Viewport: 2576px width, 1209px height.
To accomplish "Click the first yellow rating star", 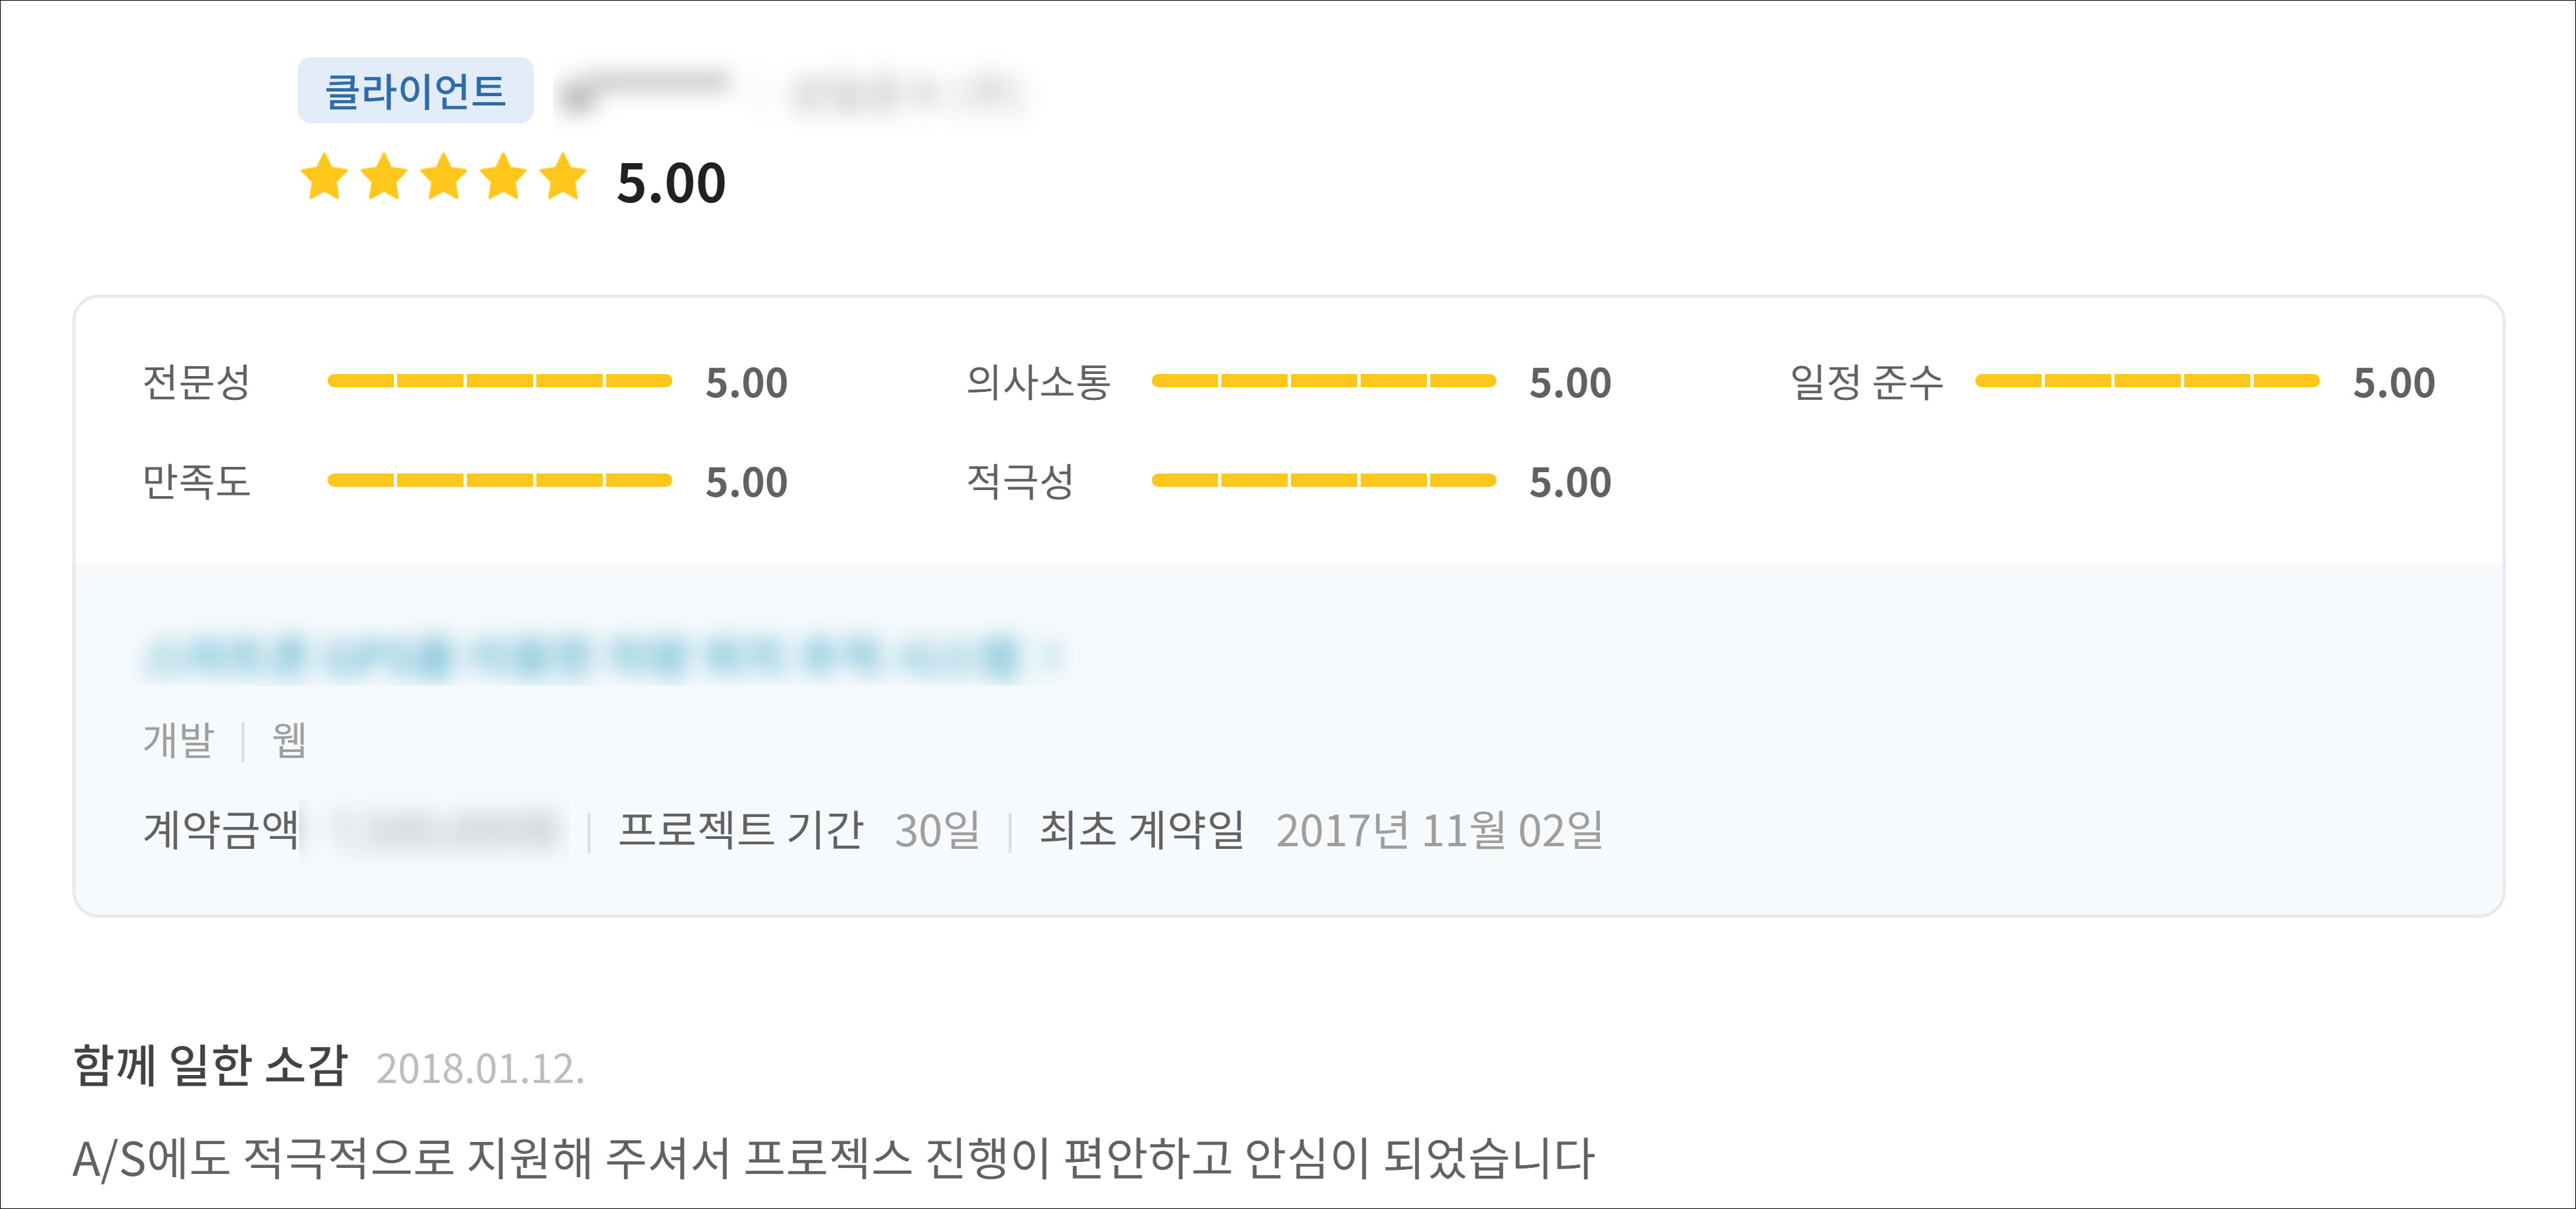I will pyautogui.click(x=324, y=178).
